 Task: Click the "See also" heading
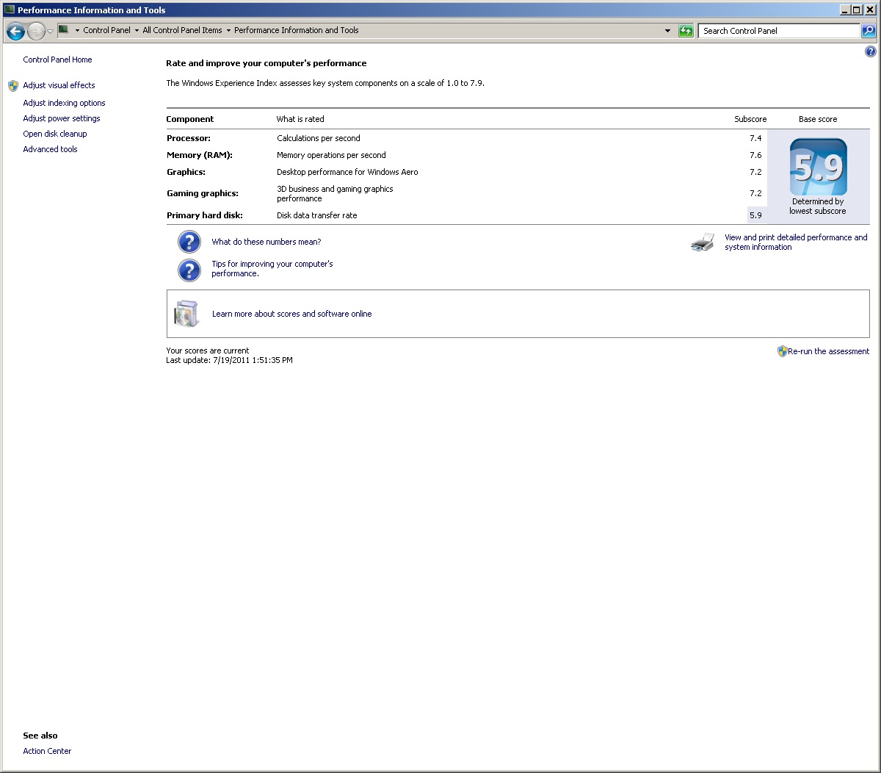coord(40,736)
